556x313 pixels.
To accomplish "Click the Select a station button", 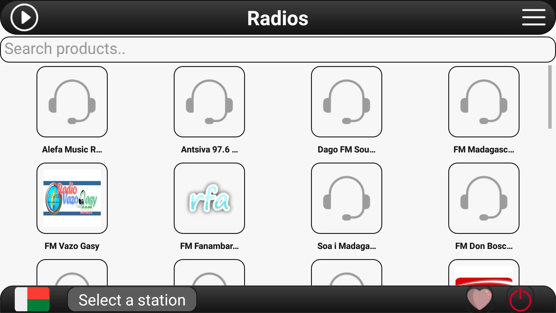I will point(132,300).
